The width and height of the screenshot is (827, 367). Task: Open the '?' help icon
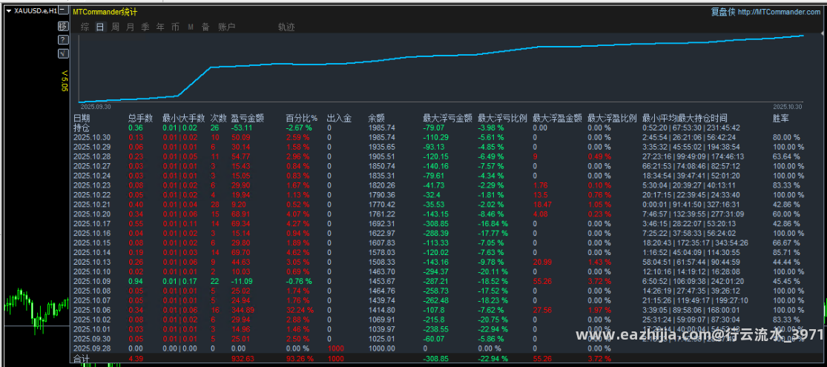pyautogui.click(x=63, y=39)
